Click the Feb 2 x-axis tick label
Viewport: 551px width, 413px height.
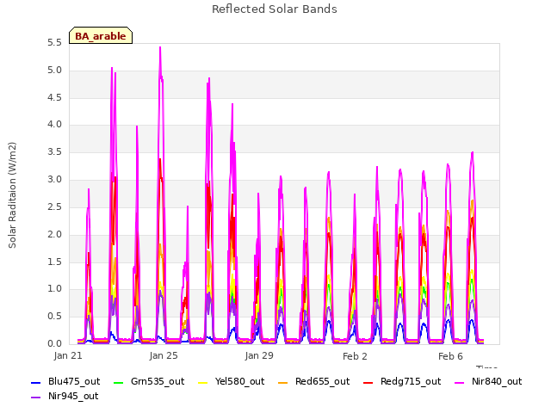pyautogui.click(x=355, y=356)
